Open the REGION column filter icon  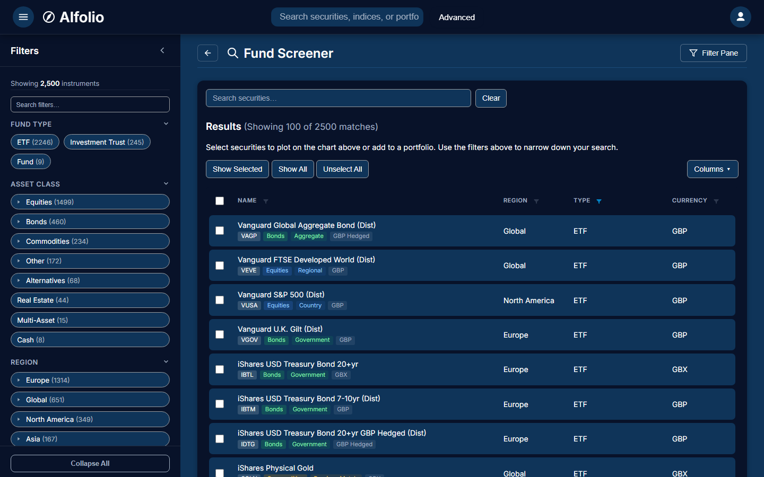(536, 201)
